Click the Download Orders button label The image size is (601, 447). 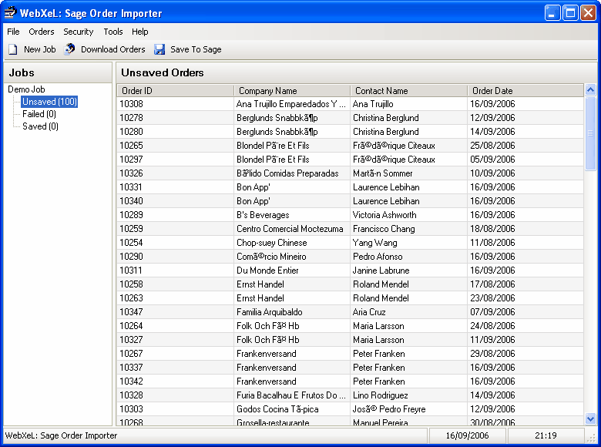[x=113, y=49]
